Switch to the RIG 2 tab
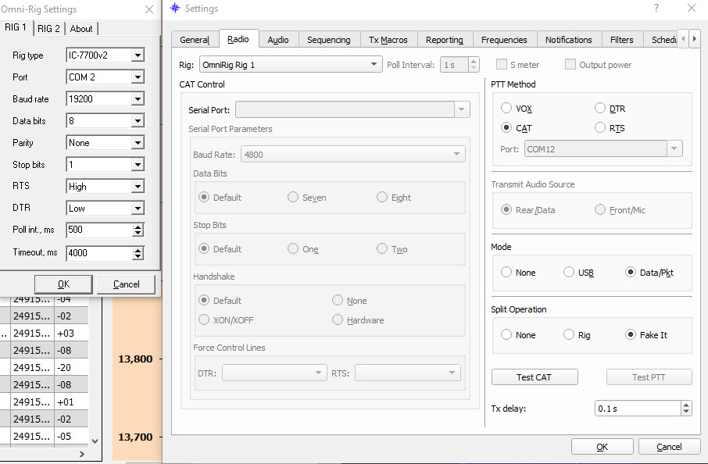This screenshot has height=464, width=708. [x=48, y=28]
